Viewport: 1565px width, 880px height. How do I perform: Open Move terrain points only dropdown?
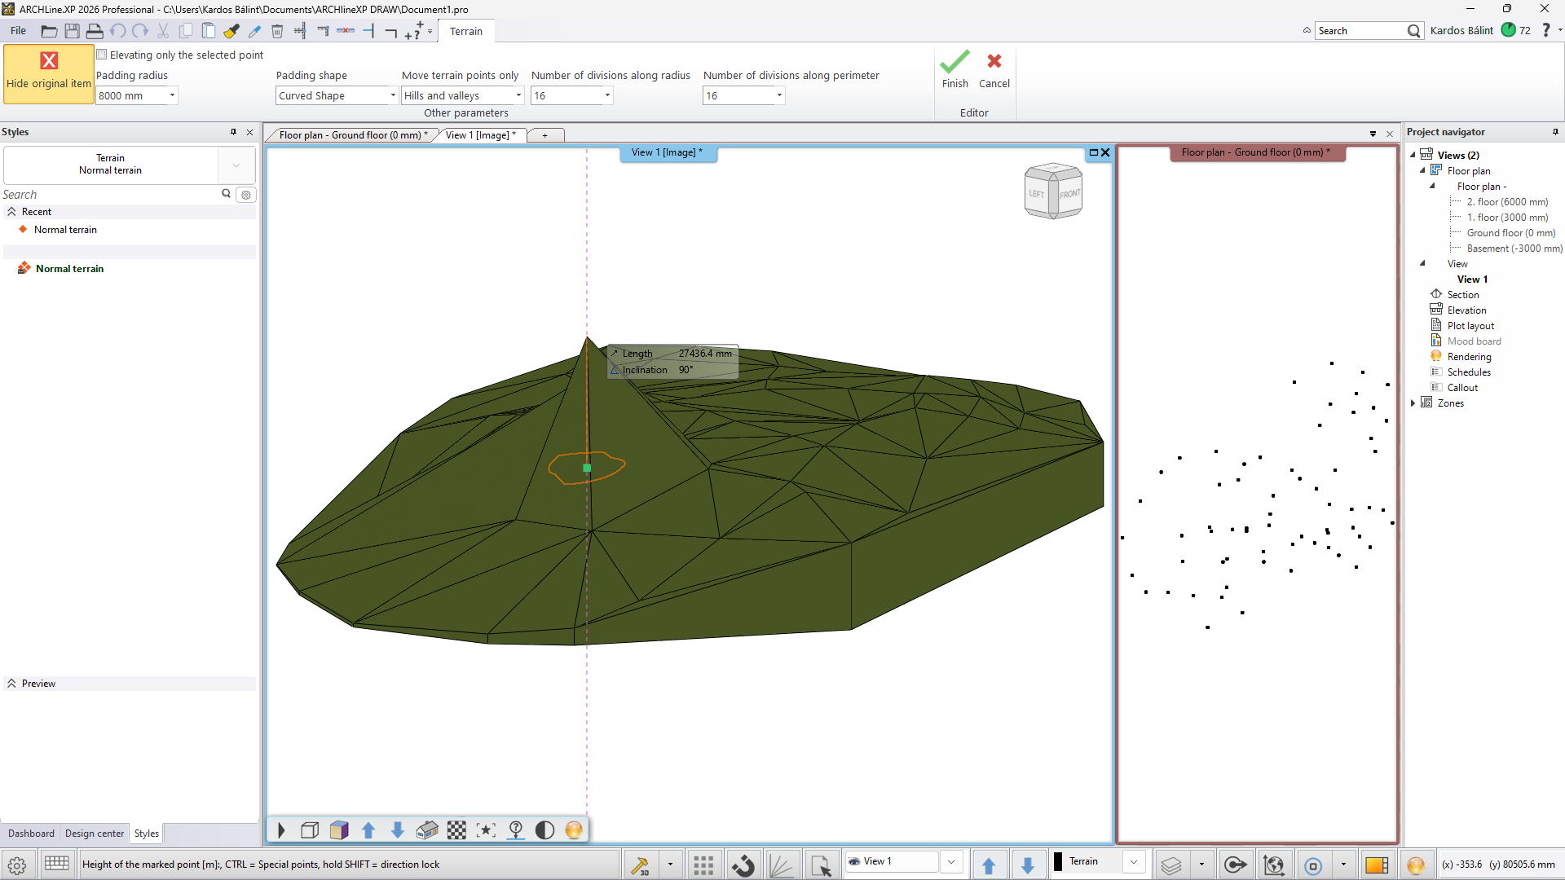tap(518, 95)
